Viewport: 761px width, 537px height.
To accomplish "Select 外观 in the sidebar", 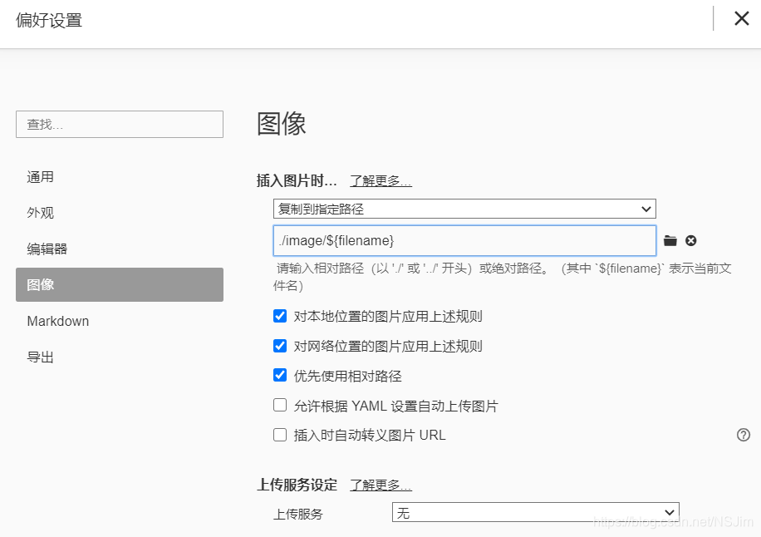I will [120, 213].
